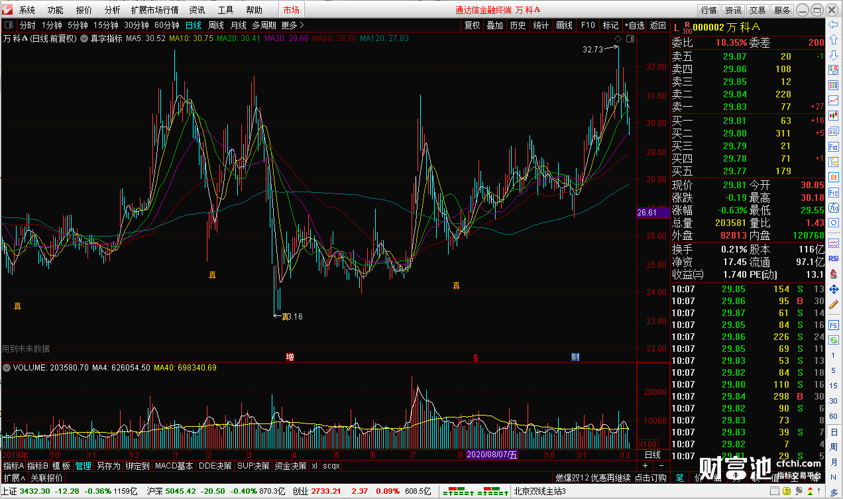Image resolution: width=843 pixels, height=499 pixels.
Task: Switch to 1分钟 period
Action: pos(52,25)
